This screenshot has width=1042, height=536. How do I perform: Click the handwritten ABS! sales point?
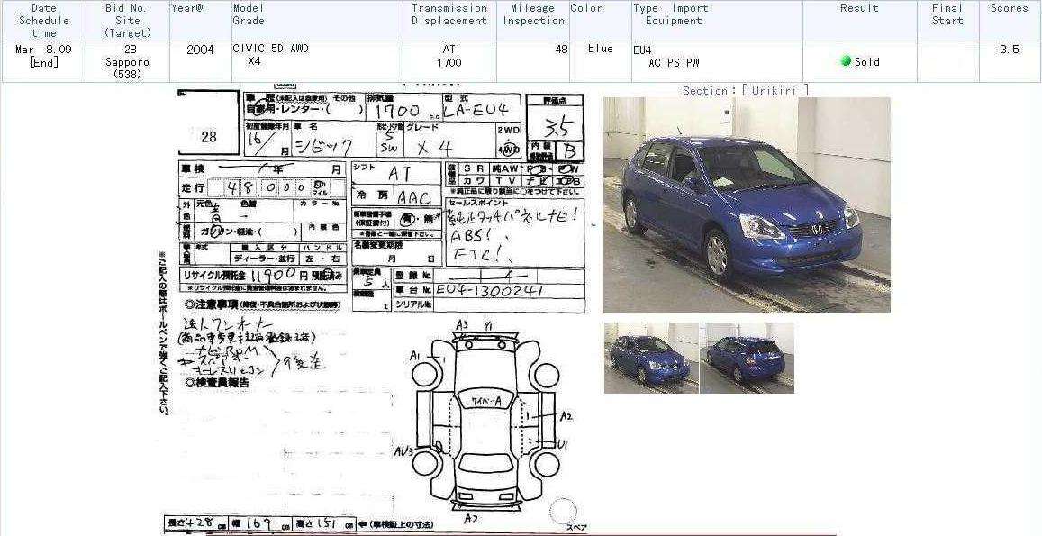[472, 235]
